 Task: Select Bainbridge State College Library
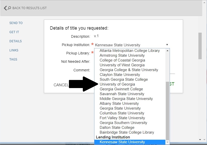127,132
